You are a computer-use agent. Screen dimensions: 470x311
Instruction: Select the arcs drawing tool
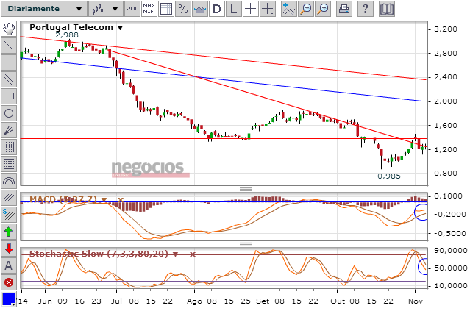click(x=9, y=181)
